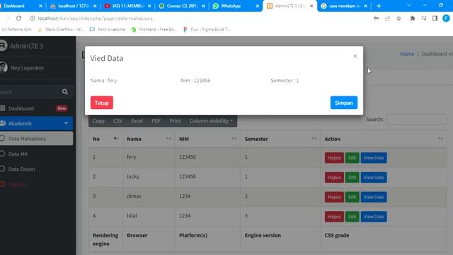
Task: Open the Extensions puzzle icon
Action: click(x=412, y=18)
